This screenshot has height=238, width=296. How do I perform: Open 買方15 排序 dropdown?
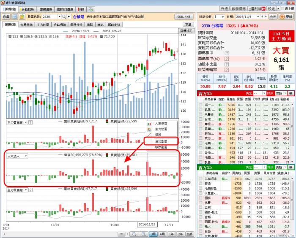285,93
